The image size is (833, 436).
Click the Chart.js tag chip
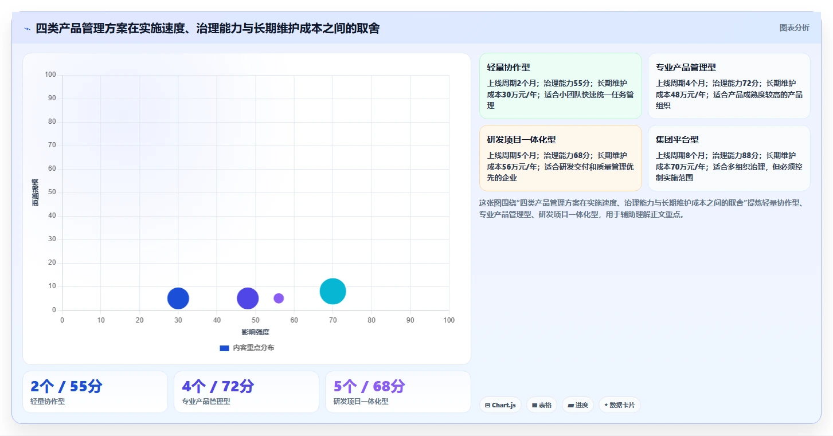pos(500,405)
